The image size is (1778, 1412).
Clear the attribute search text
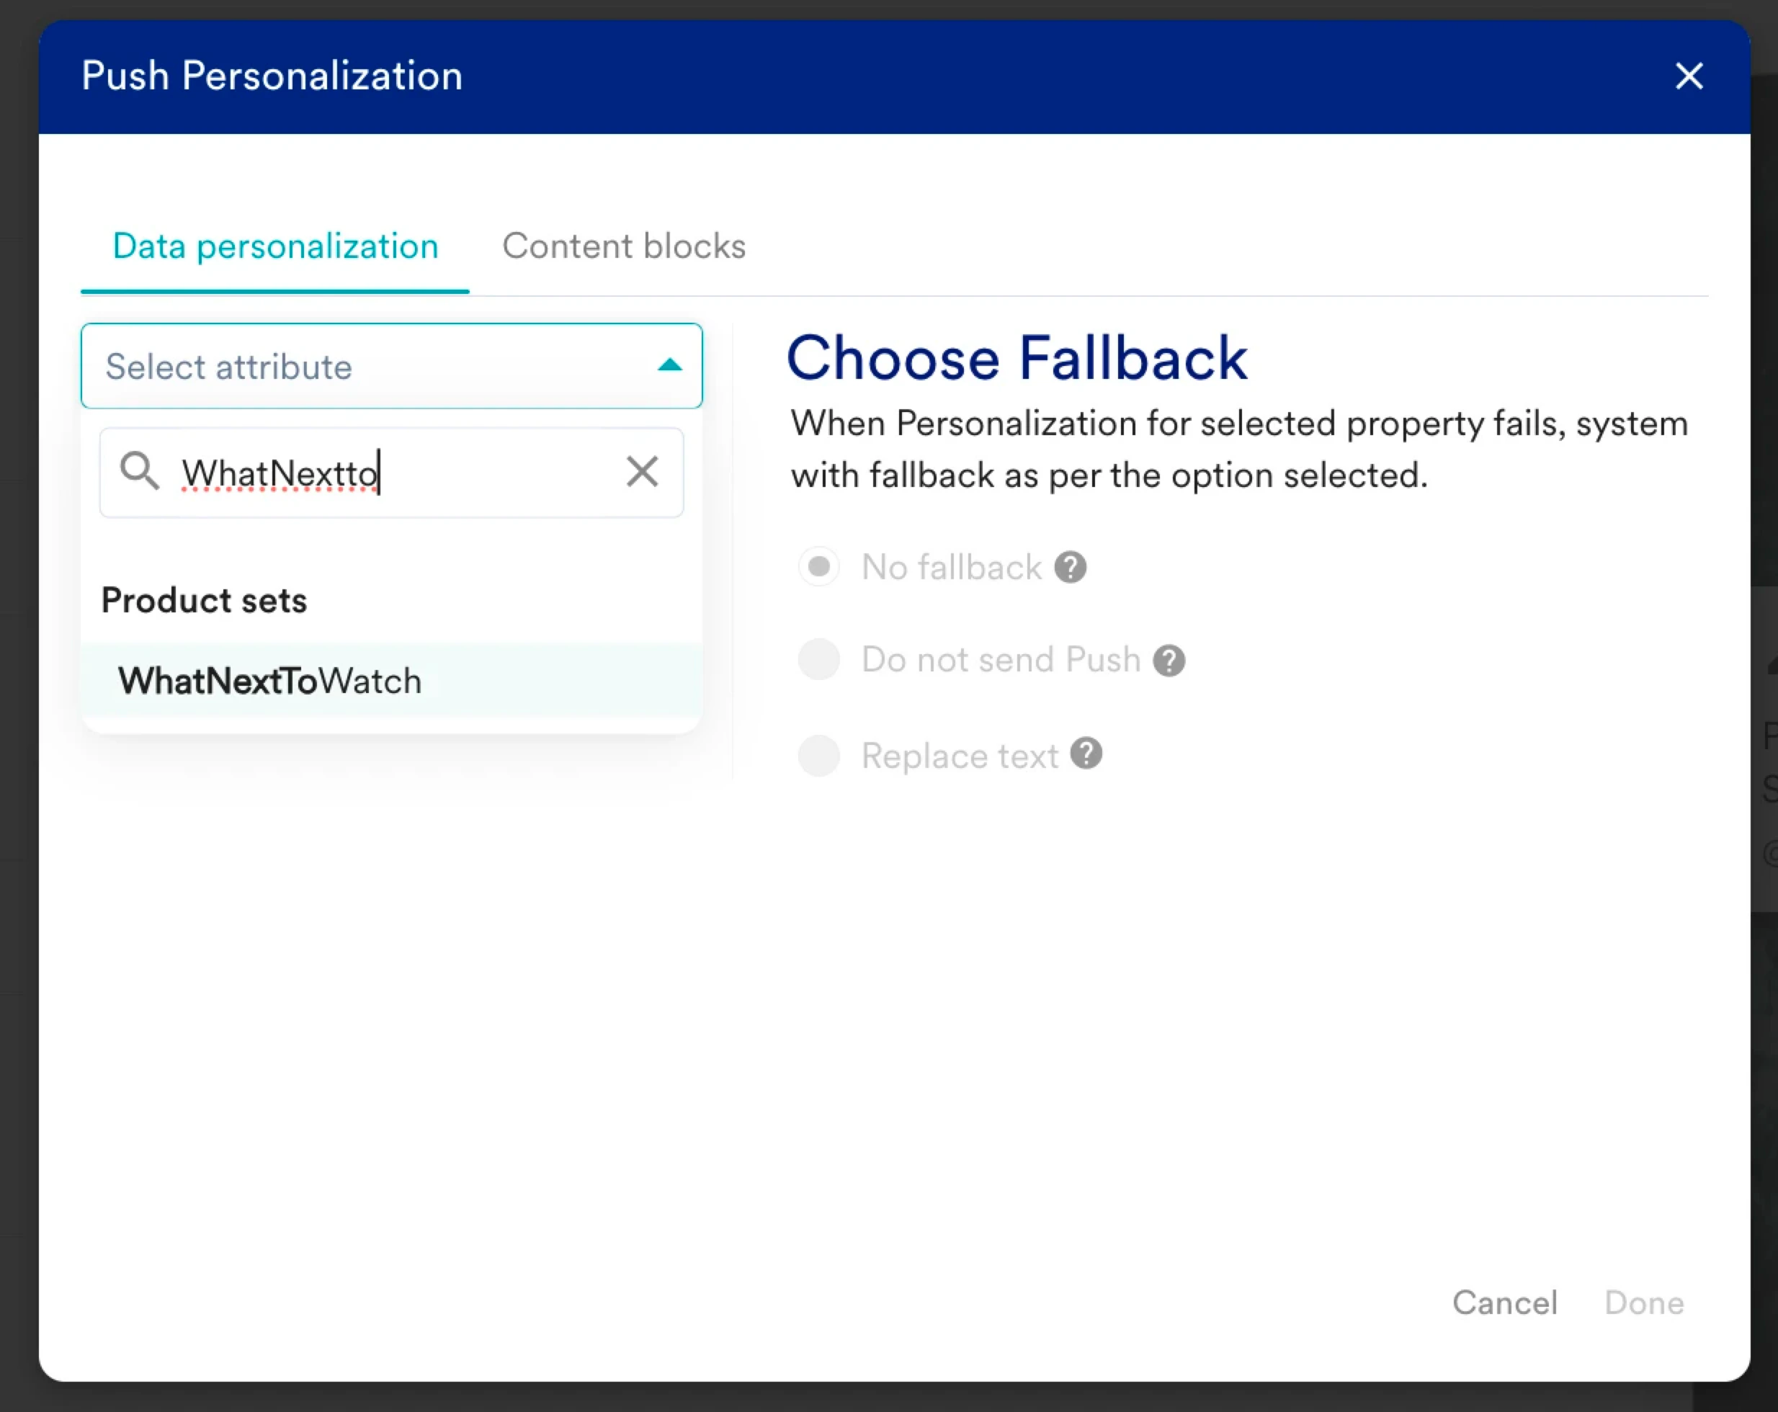642,472
